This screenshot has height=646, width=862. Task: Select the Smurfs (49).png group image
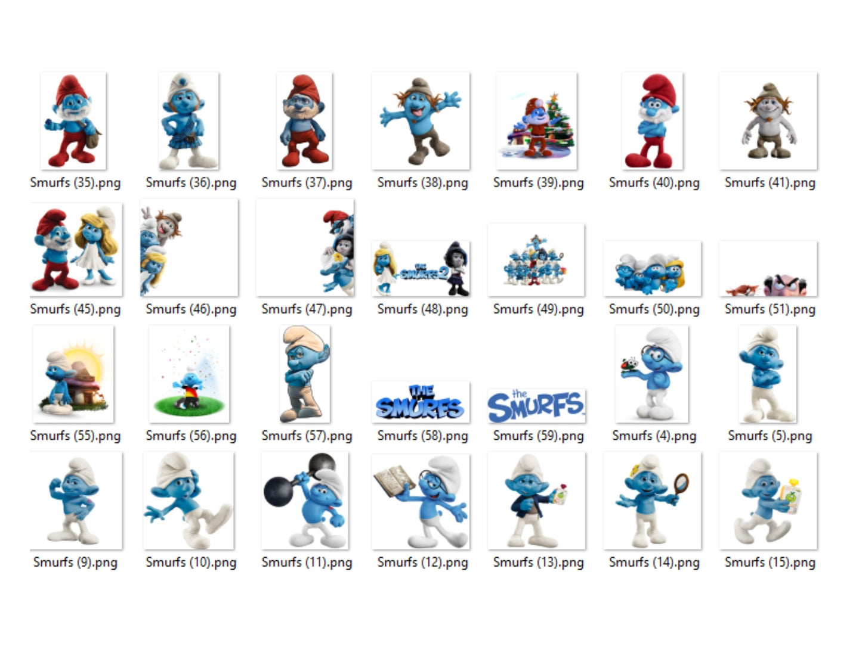click(x=536, y=260)
